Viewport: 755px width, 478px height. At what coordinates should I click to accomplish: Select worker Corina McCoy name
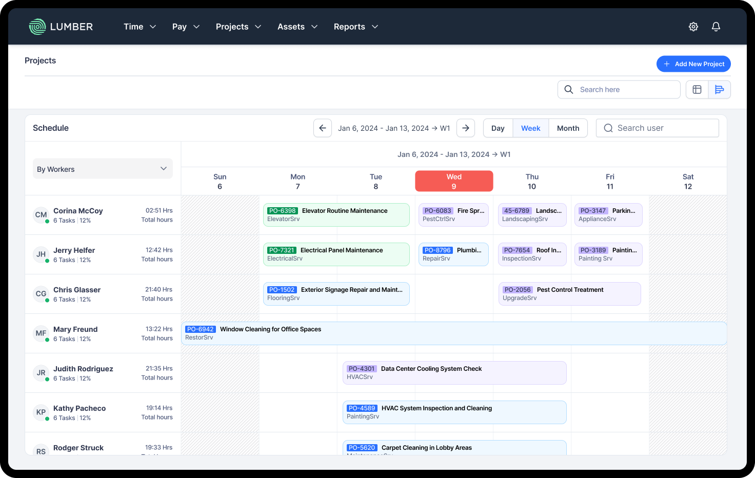78,211
